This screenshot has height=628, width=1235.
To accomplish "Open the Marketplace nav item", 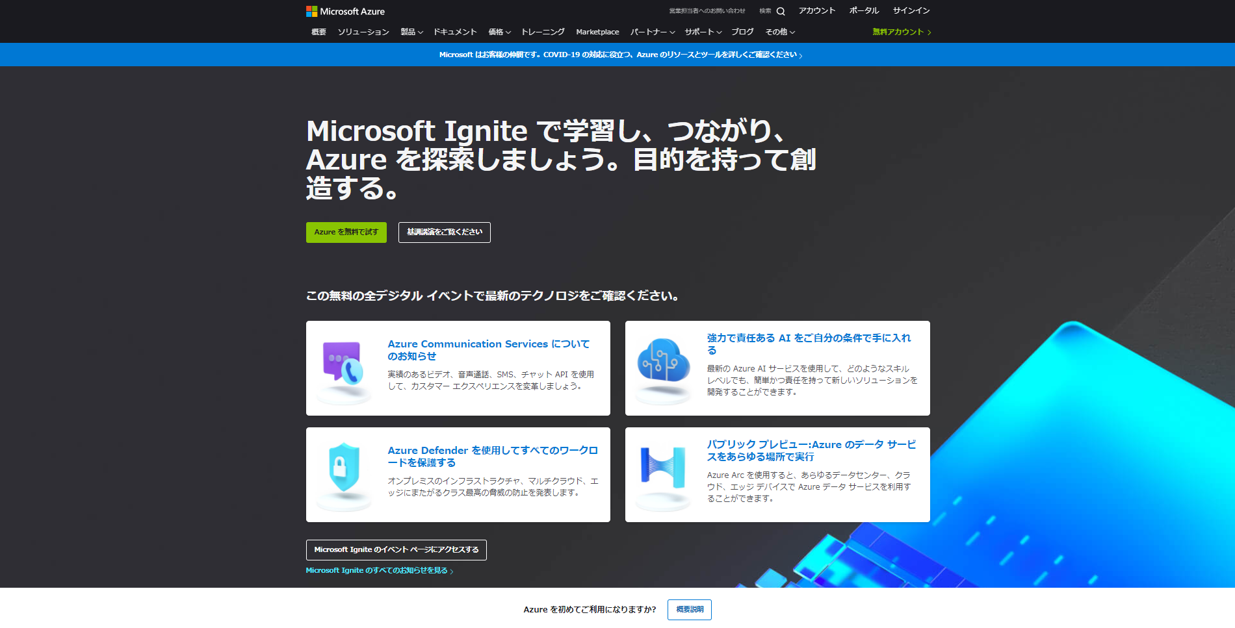I will 597,32.
